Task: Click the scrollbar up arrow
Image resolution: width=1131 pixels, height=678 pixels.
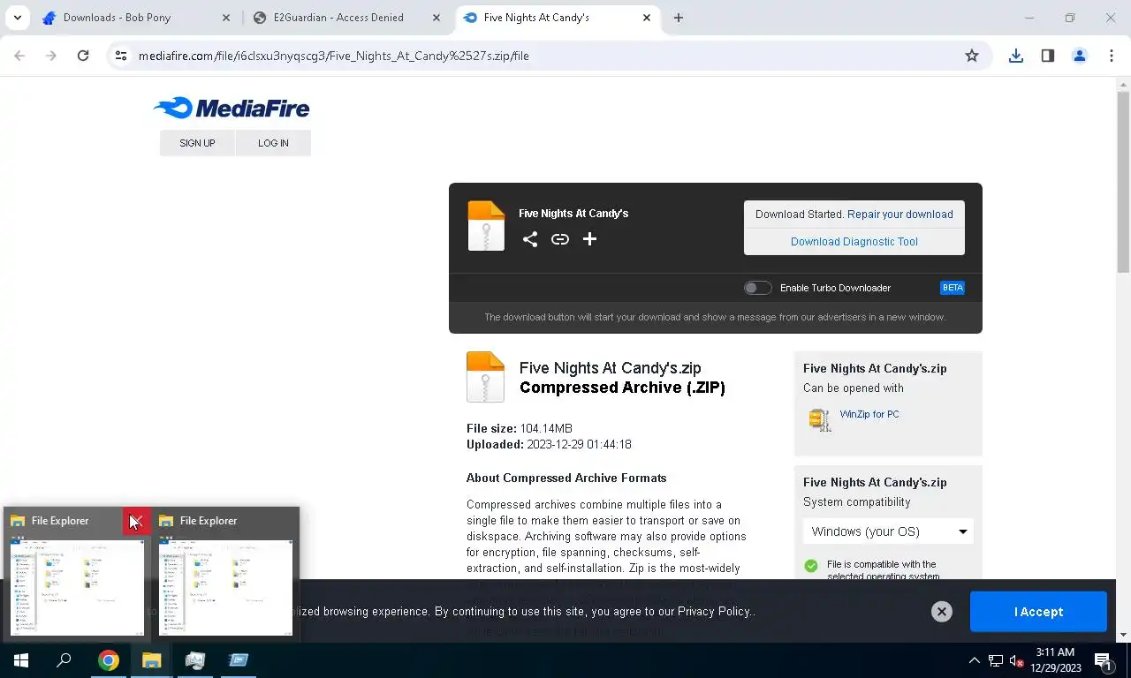Action: pos(1123,84)
